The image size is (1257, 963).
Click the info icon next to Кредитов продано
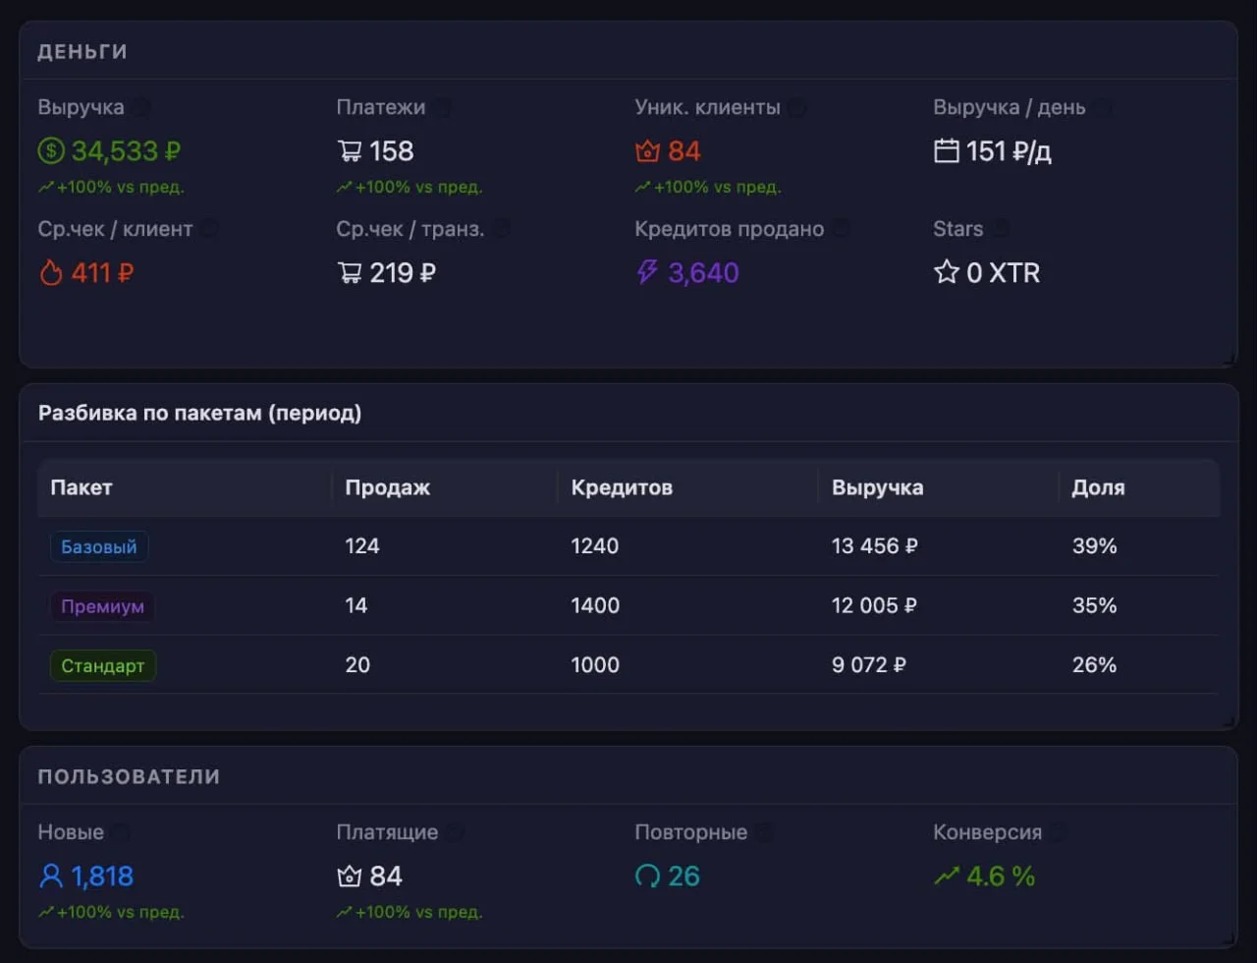pos(841,229)
